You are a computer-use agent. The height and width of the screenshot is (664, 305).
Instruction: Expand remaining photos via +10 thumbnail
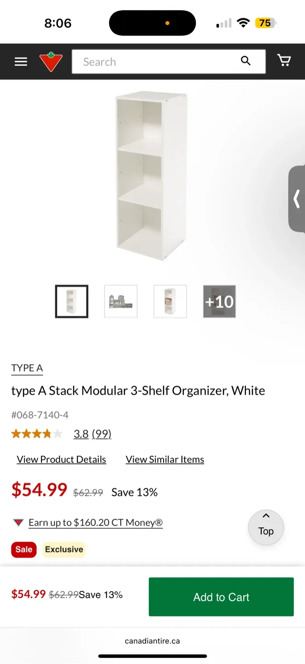(219, 301)
